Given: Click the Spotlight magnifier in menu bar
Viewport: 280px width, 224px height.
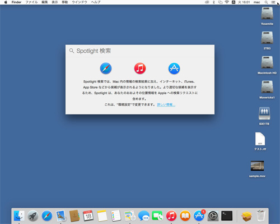Looking at the screenshot, I should (266, 2).
